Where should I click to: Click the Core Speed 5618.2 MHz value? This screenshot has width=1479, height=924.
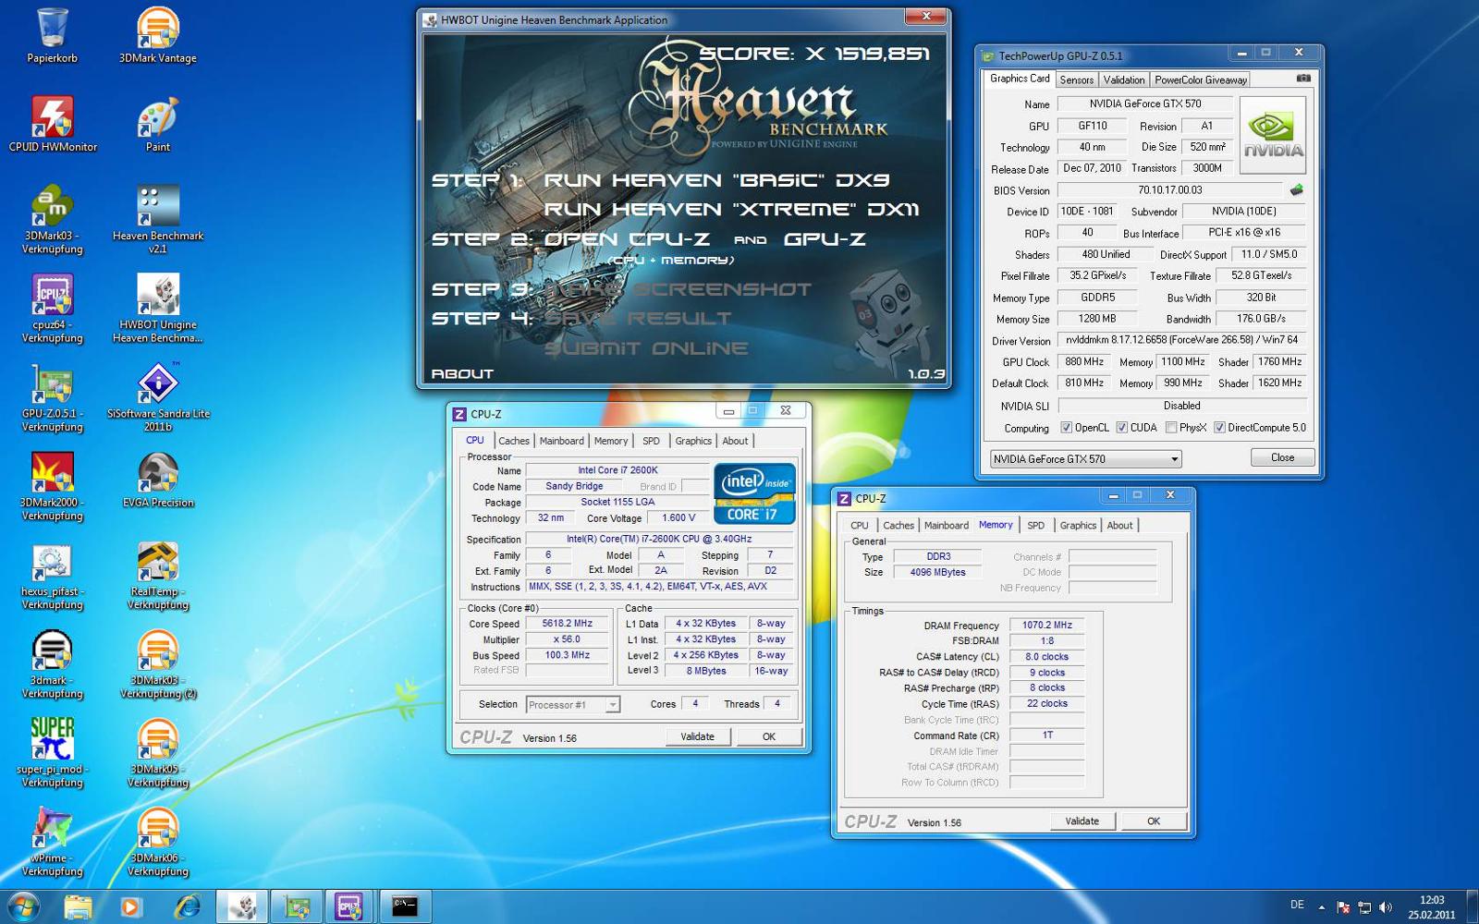pos(567,624)
